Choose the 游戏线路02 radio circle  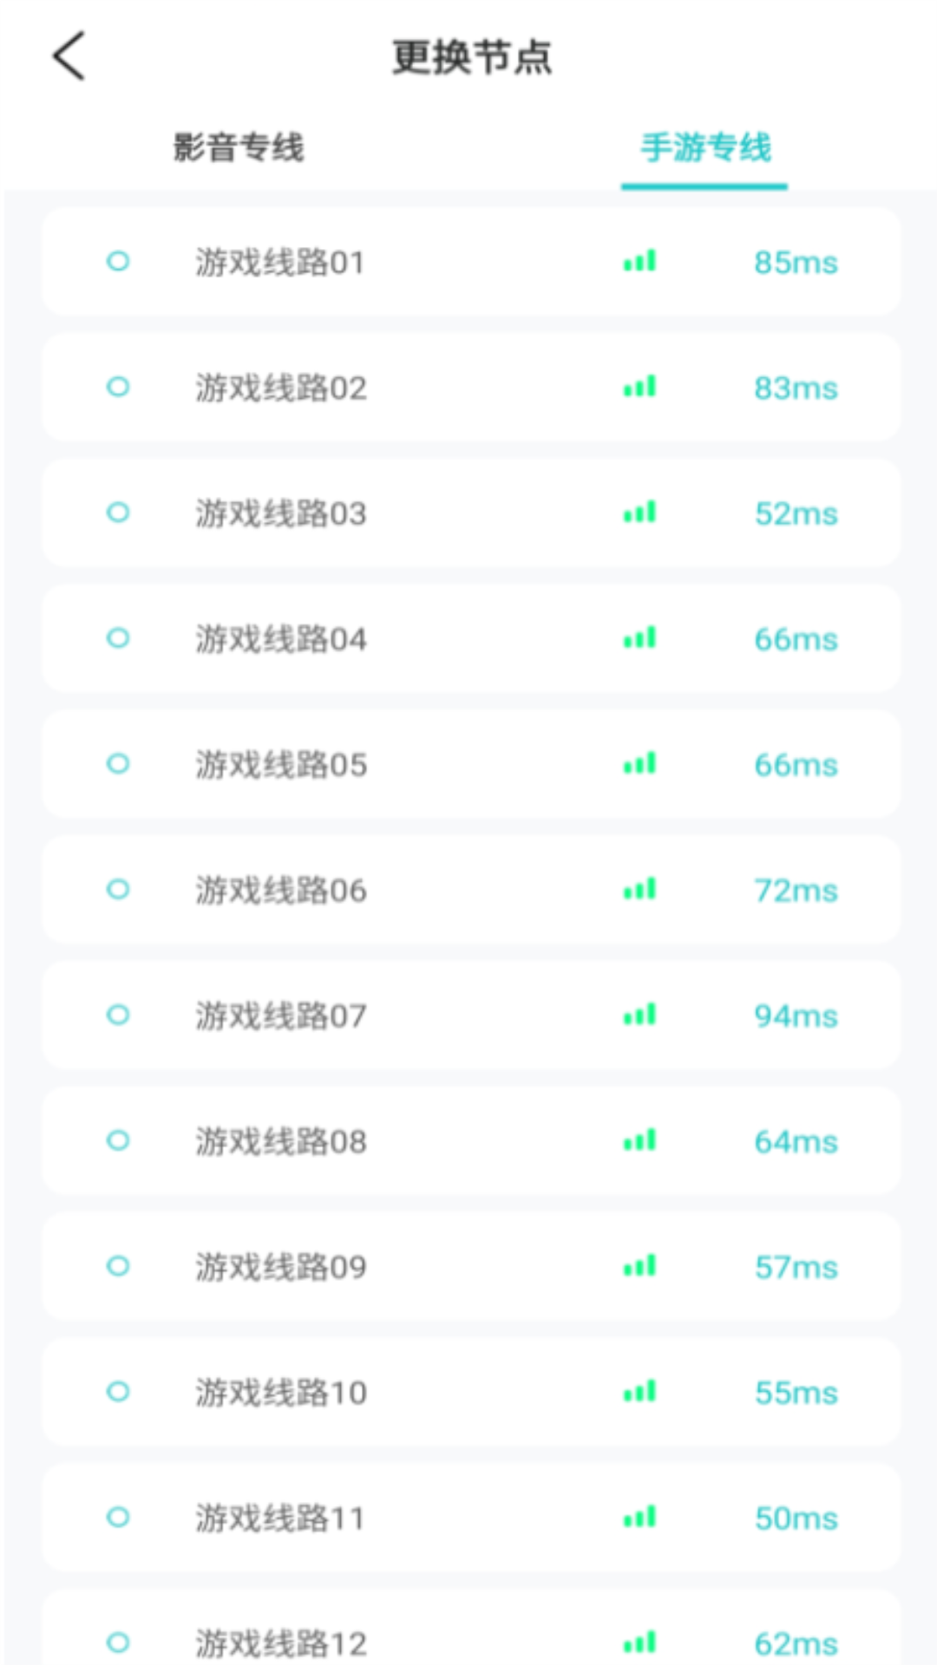click(x=118, y=387)
